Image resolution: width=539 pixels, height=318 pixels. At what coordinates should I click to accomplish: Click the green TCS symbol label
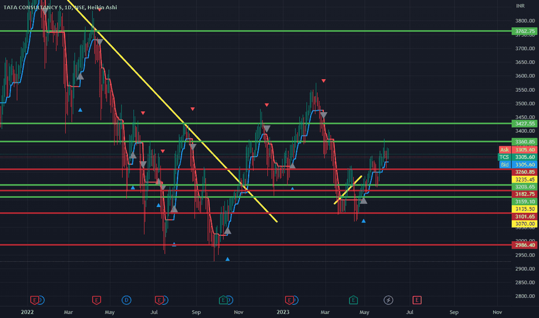pyautogui.click(x=504, y=157)
